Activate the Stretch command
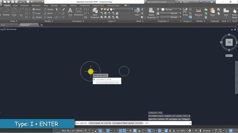Image resolution: width=238 pixels, height=133 pixels. click(x=37, y=17)
